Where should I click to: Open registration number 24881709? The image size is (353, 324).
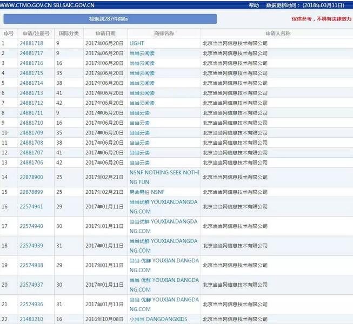pyautogui.click(x=31, y=133)
